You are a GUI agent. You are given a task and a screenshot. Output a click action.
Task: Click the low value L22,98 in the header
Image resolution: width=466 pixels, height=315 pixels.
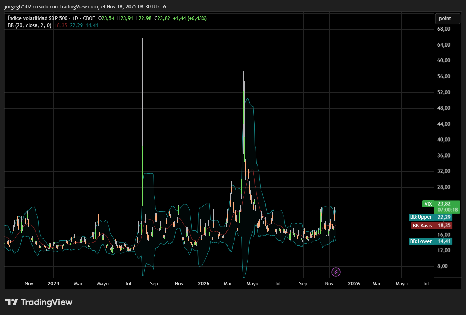pos(144,18)
